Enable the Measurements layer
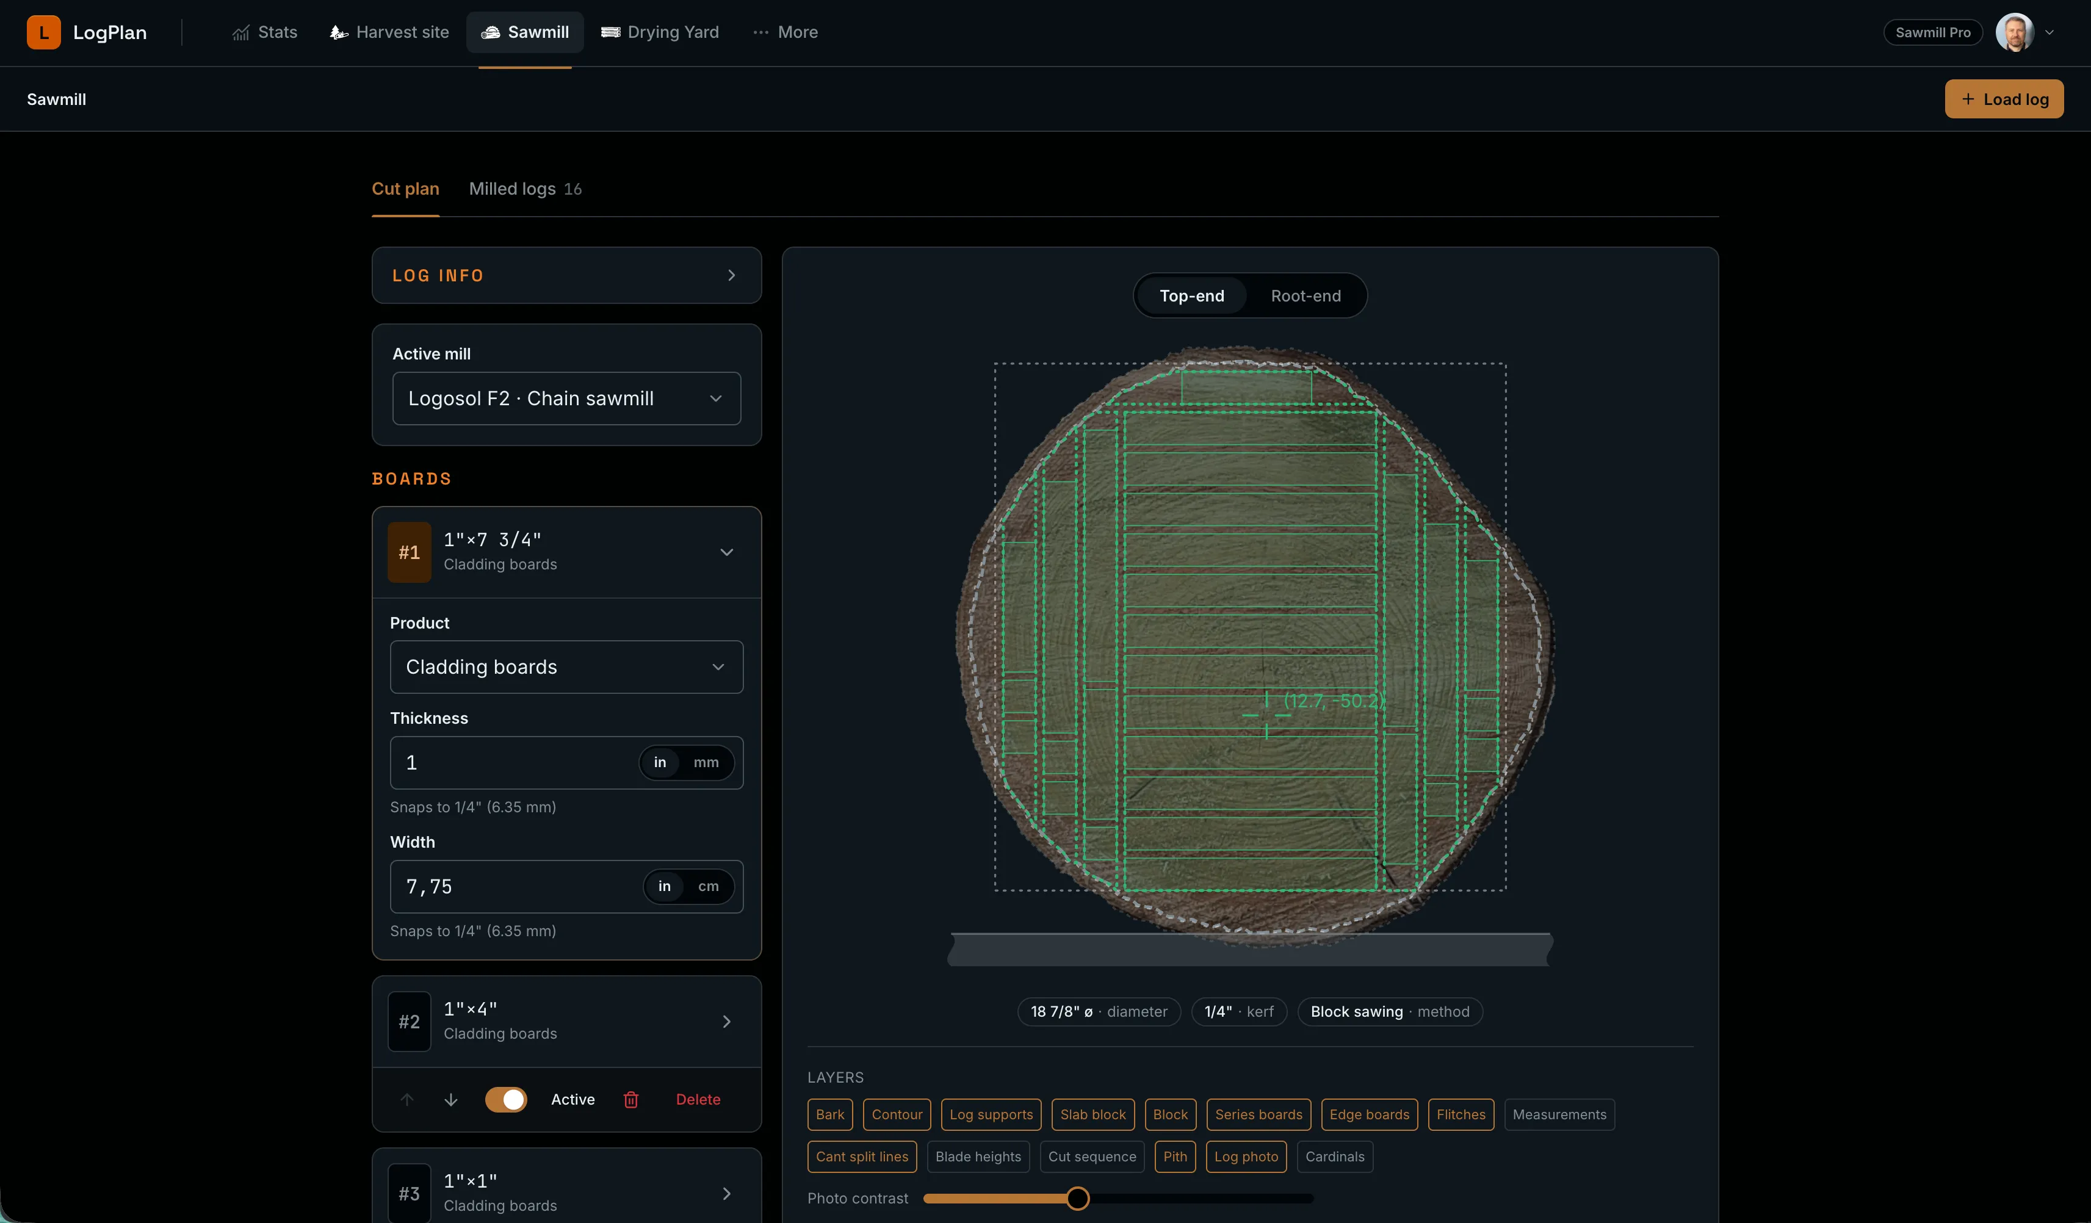This screenshot has height=1223, width=2091. coord(1559,1114)
